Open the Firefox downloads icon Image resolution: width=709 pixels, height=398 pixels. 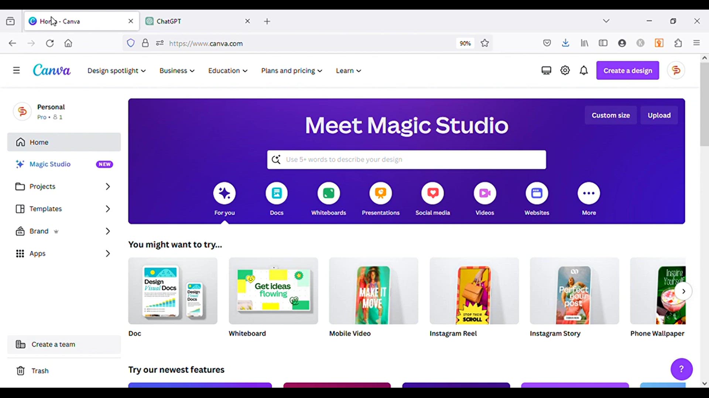pyautogui.click(x=565, y=43)
